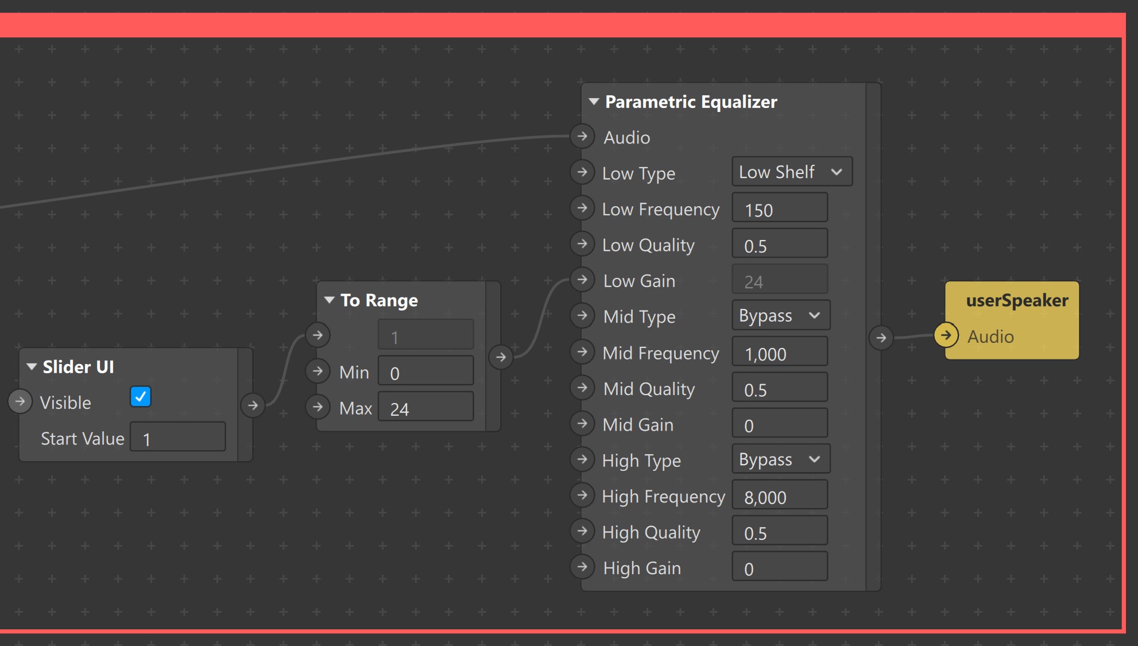Click the High Quality field with 0.5
The width and height of the screenshot is (1138, 646).
(x=780, y=531)
